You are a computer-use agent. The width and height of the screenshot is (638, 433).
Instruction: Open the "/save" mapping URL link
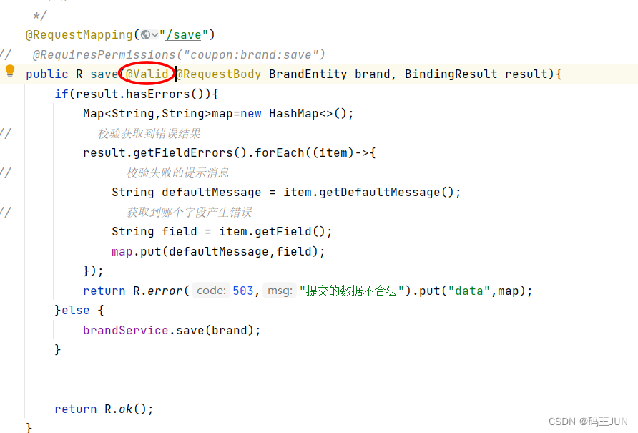coord(184,35)
